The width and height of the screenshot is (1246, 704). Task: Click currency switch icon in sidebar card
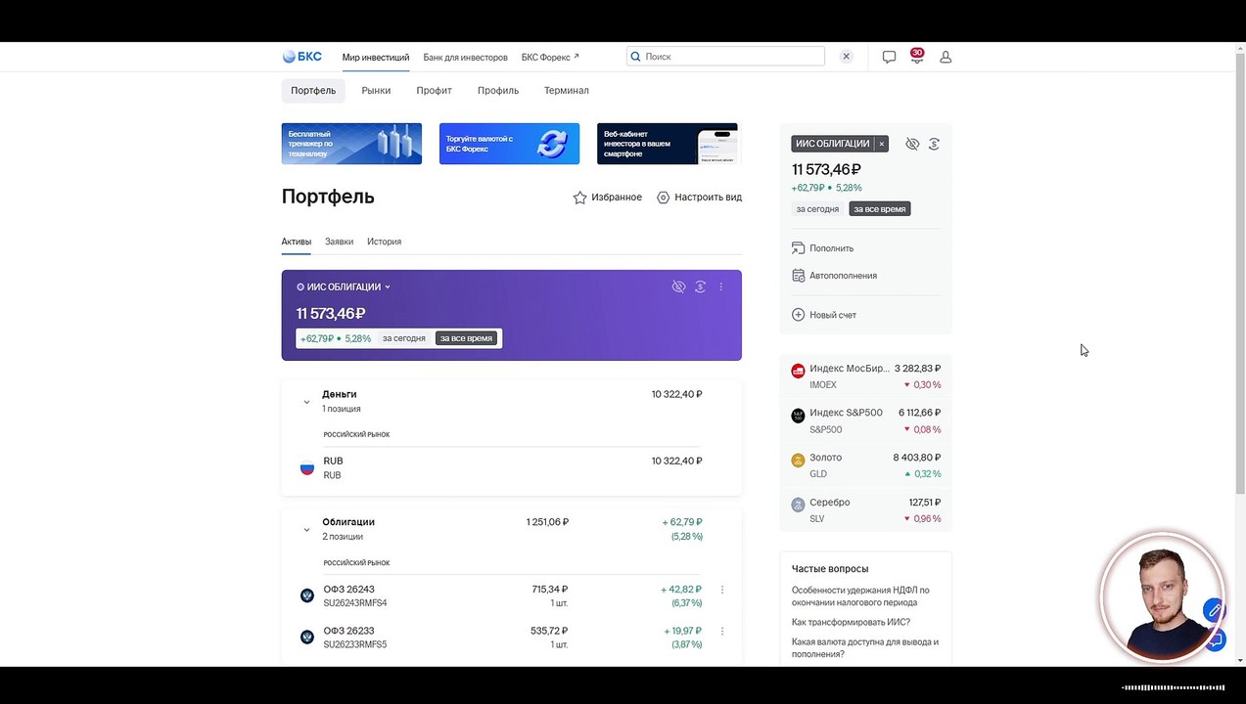click(x=934, y=144)
